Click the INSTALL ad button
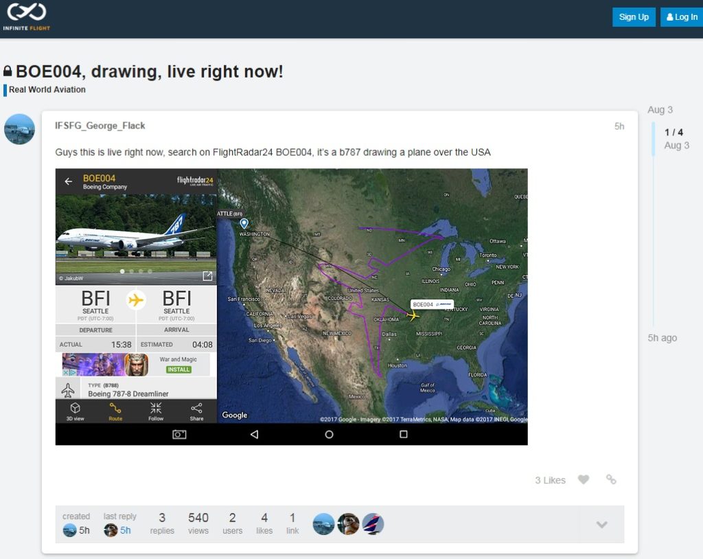 pyautogui.click(x=179, y=369)
